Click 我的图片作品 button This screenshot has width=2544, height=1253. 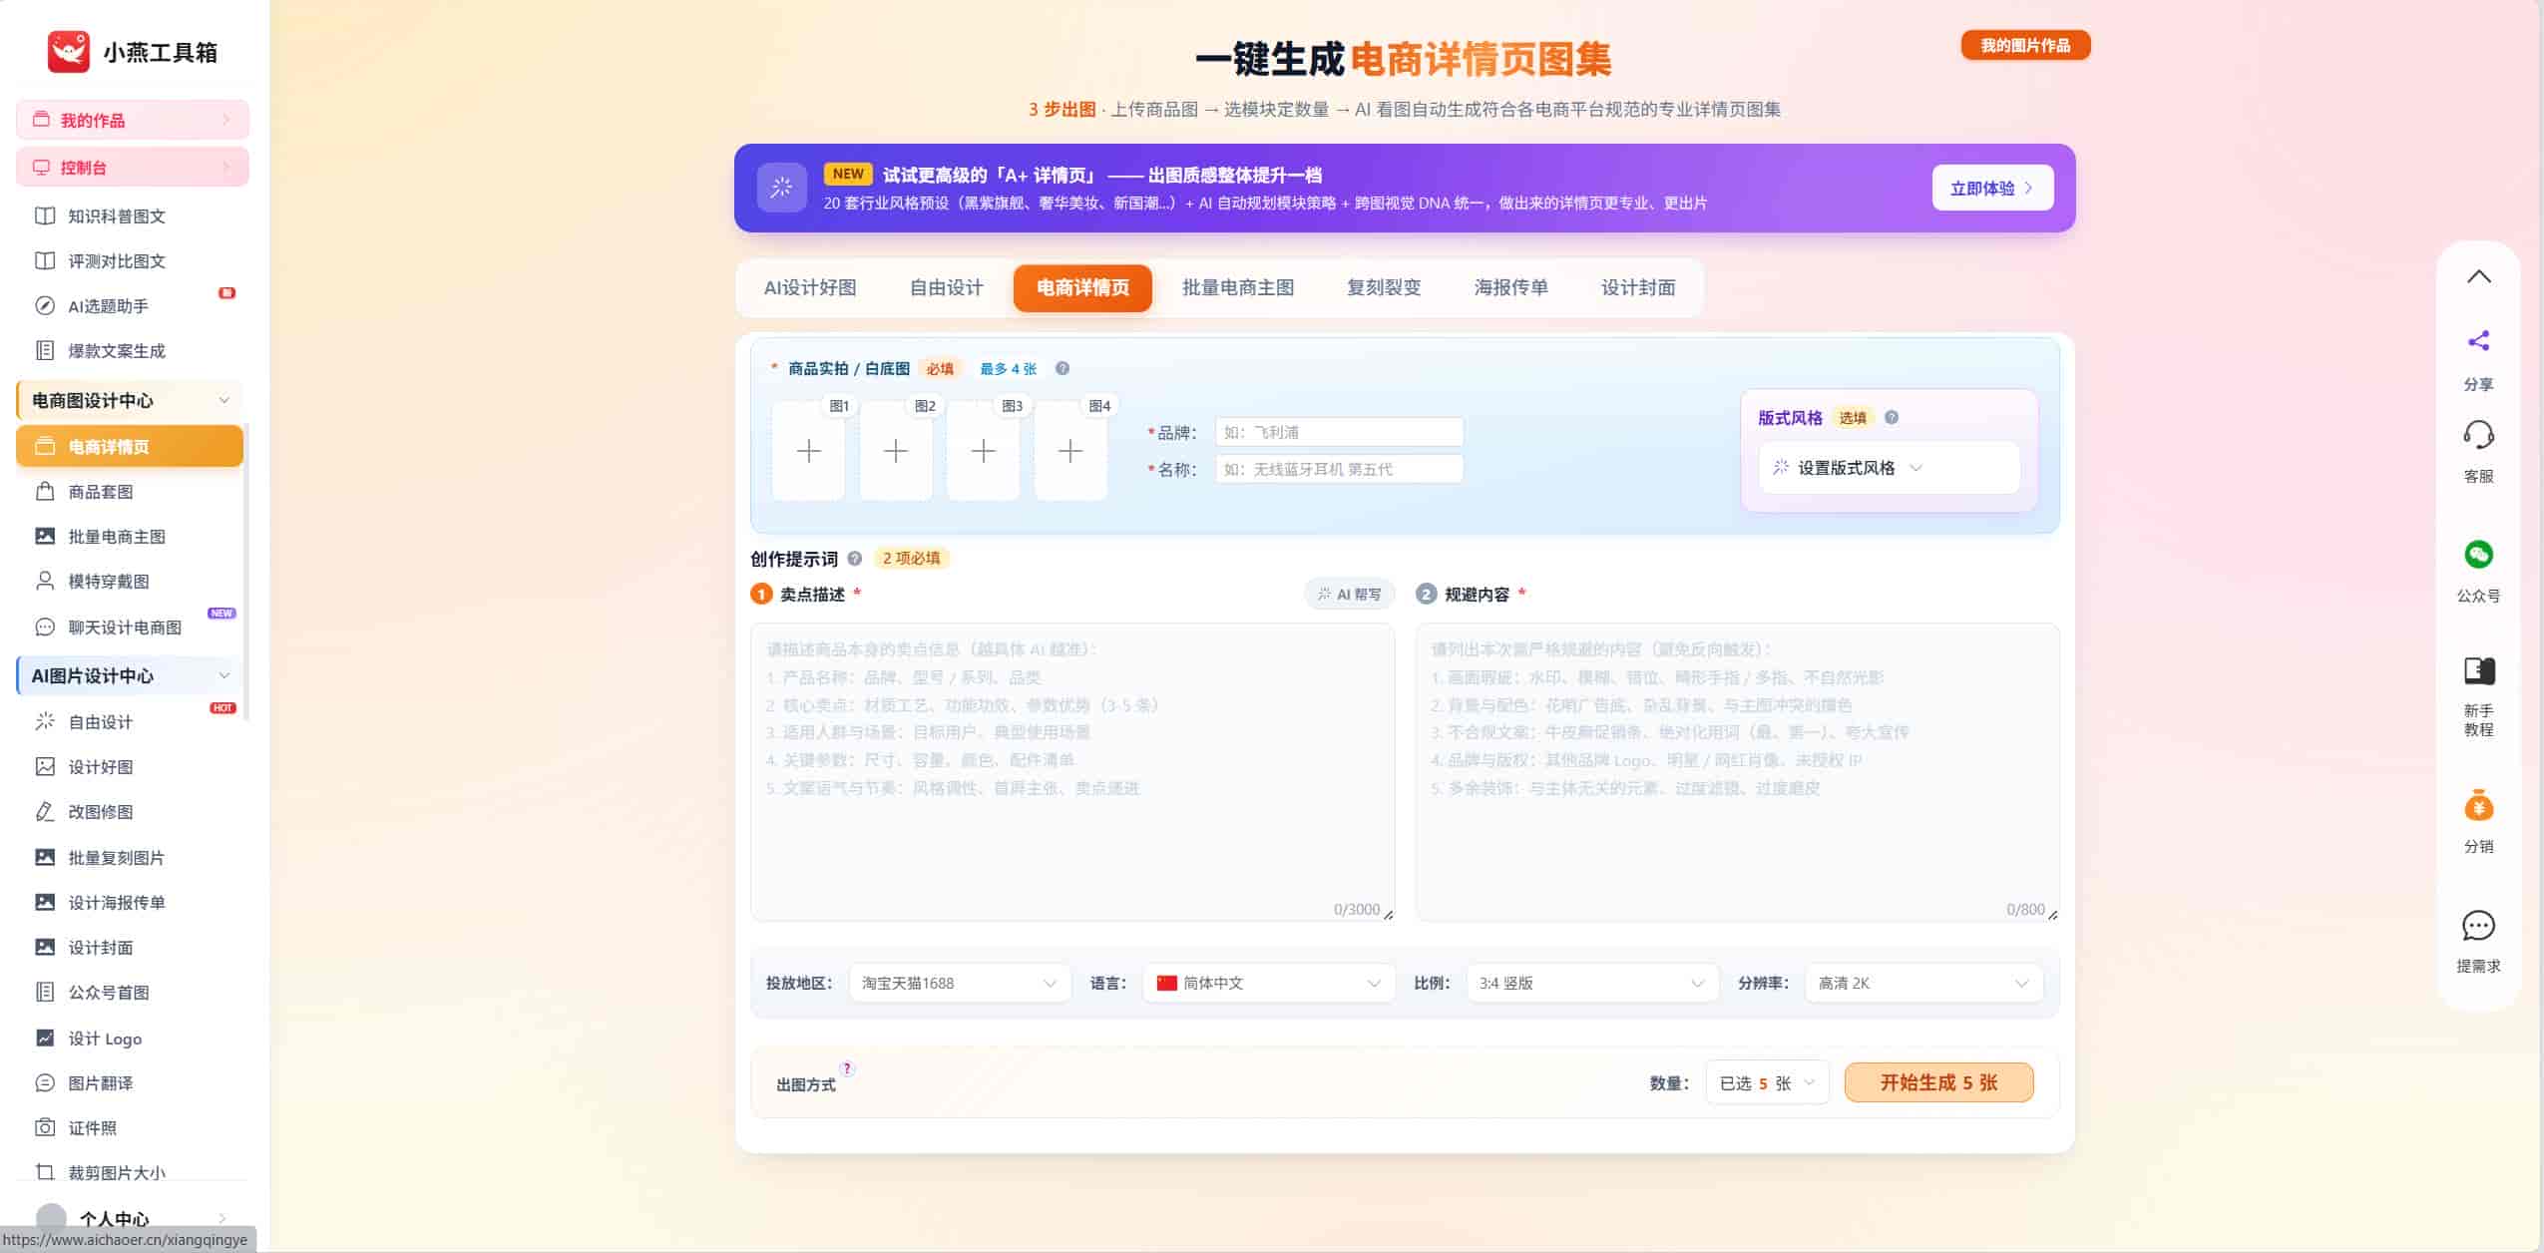(x=2024, y=46)
